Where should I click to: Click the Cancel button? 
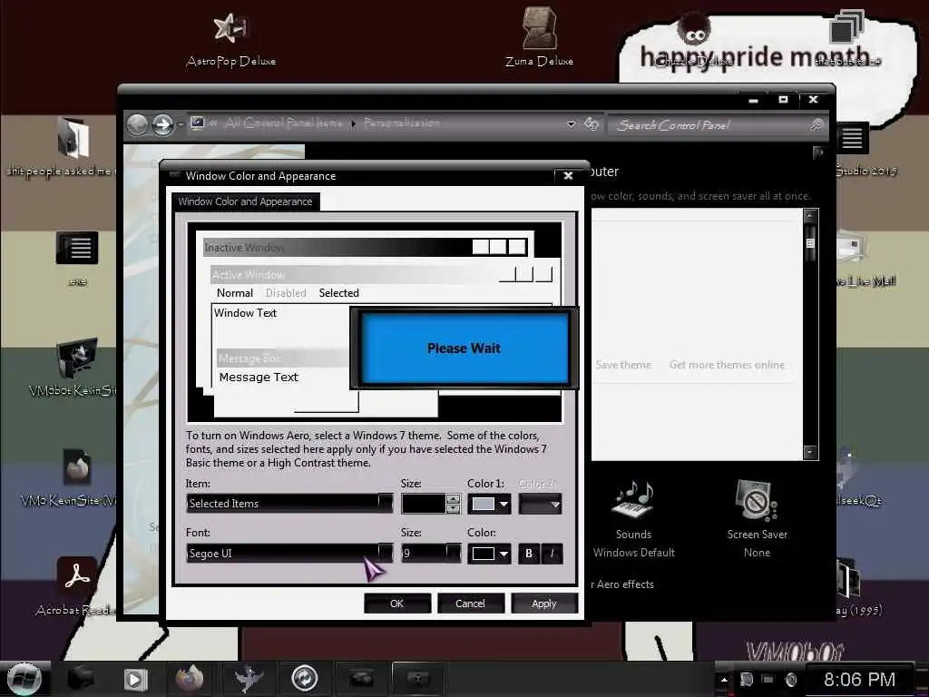click(x=471, y=604)
